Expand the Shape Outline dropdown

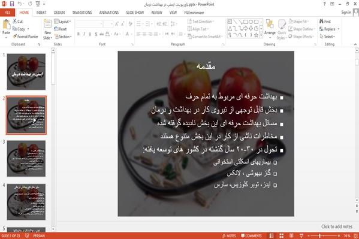[301, 29]
